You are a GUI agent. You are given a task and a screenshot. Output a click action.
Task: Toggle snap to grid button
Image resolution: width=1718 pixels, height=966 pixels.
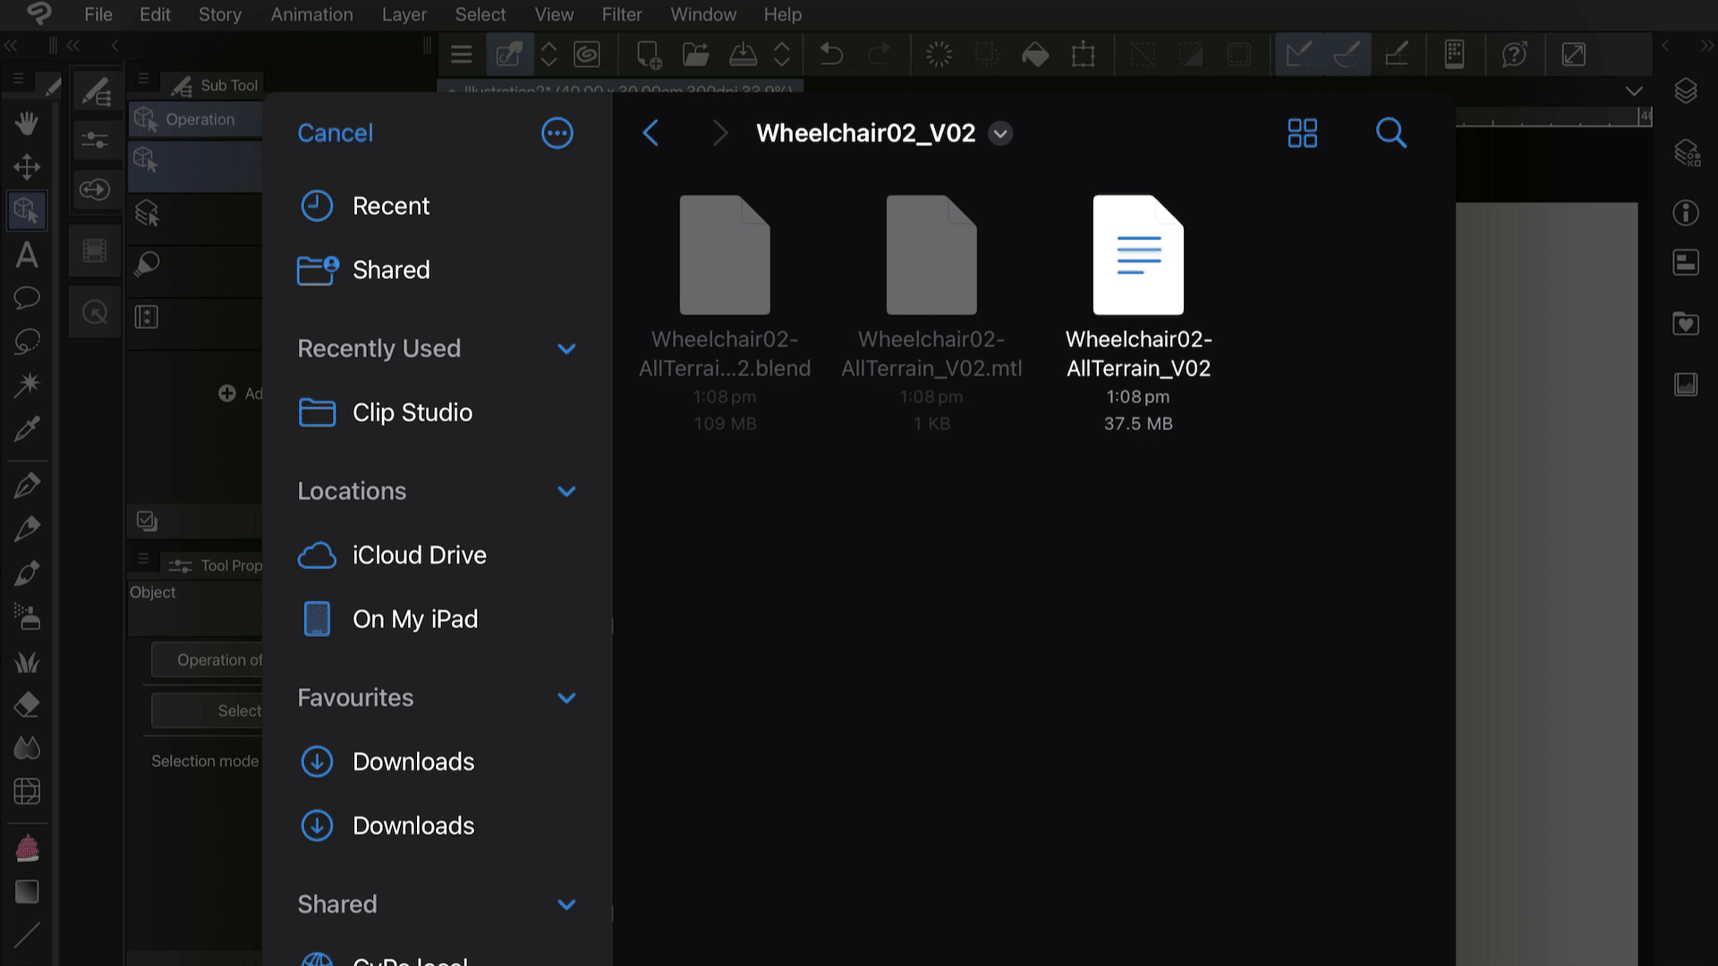(x=1396, y=55)
